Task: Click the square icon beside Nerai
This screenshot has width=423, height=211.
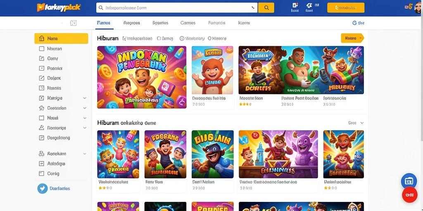Action: pos(42,118)
